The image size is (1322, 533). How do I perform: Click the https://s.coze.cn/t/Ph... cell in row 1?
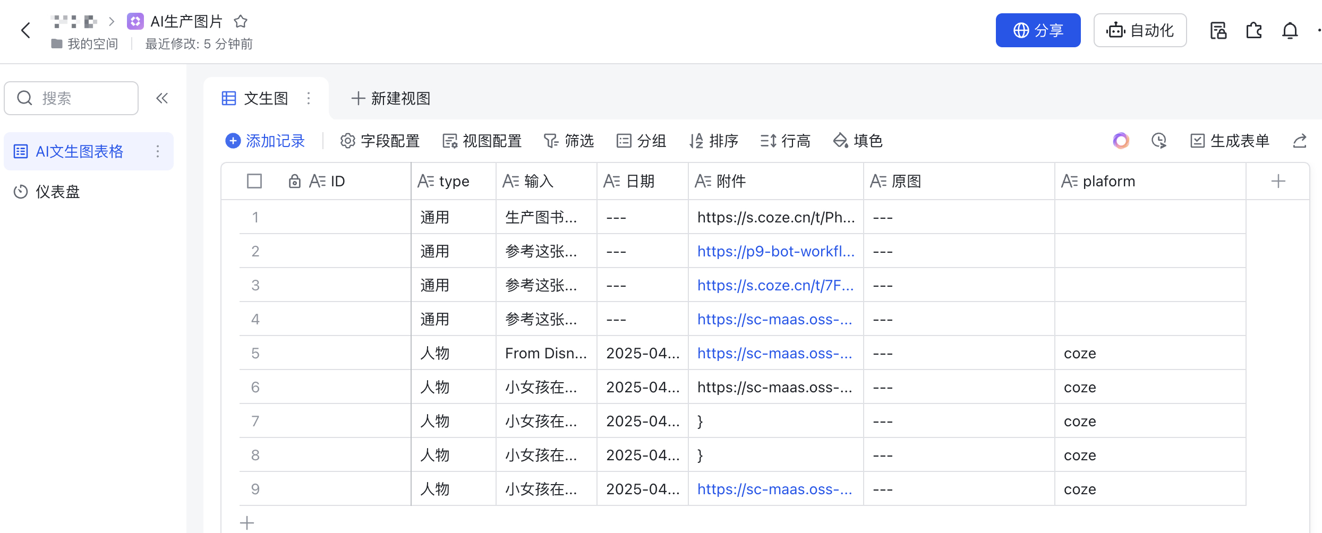point(776,217)
